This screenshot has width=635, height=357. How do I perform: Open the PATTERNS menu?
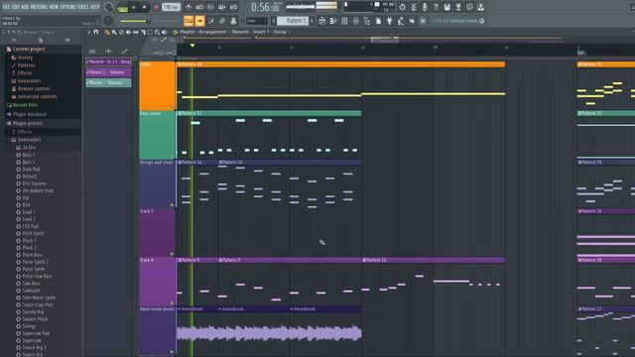[40, 7]
